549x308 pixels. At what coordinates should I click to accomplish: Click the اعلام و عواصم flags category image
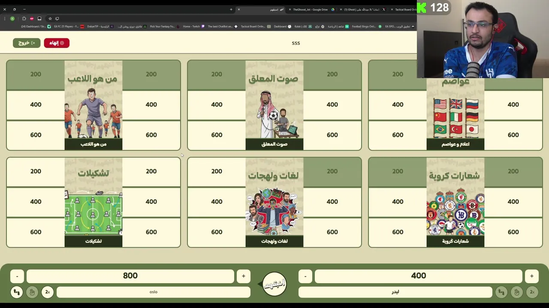(x=455, y=113)
